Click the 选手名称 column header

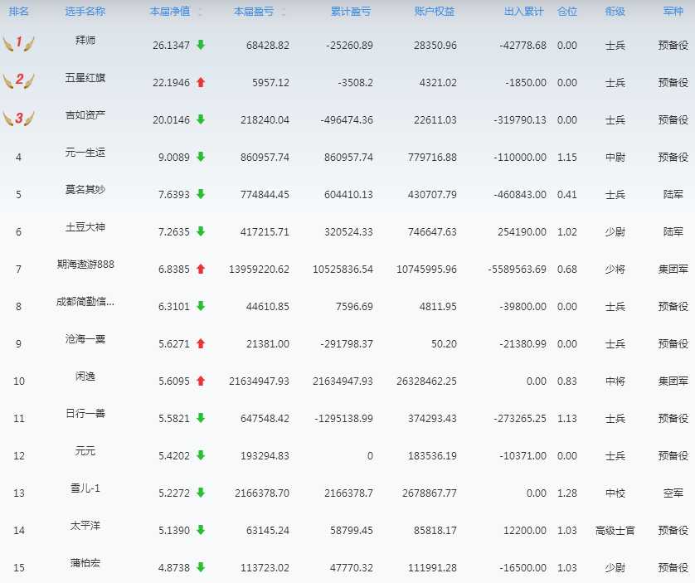85,12
